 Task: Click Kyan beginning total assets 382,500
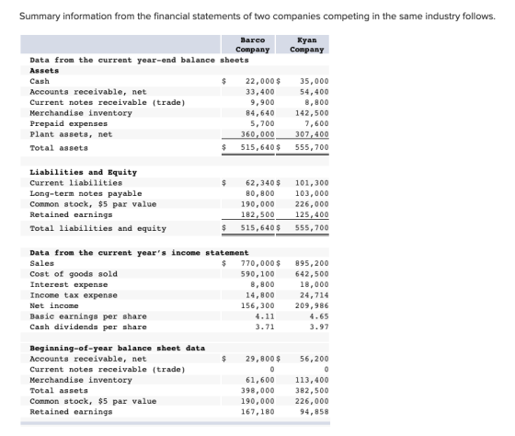coord(312,390)
